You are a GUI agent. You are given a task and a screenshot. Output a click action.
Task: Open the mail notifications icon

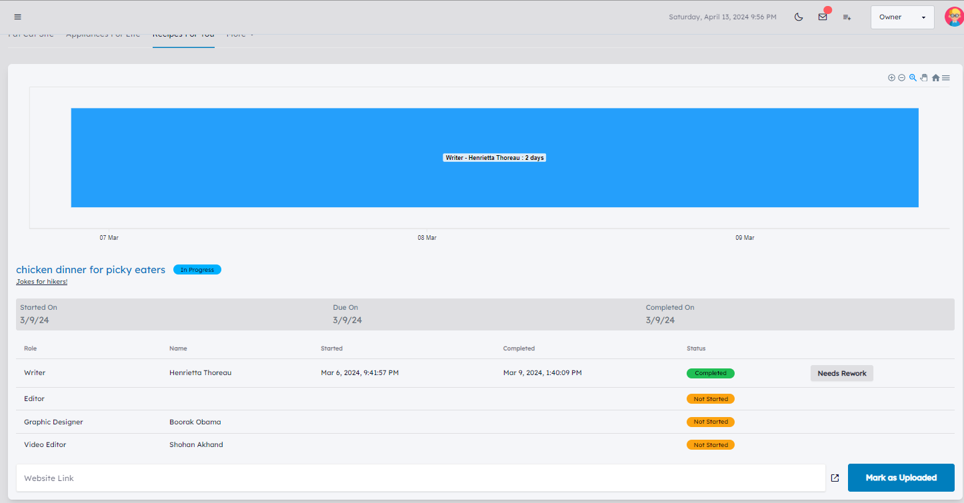tap(823, 17)
